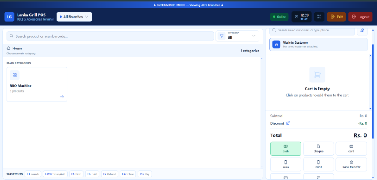Click the 12:39 clock widget
Image resolution: width=377 pixels, height=180 pixels.
pyautogui.click(x=301, y=17)
